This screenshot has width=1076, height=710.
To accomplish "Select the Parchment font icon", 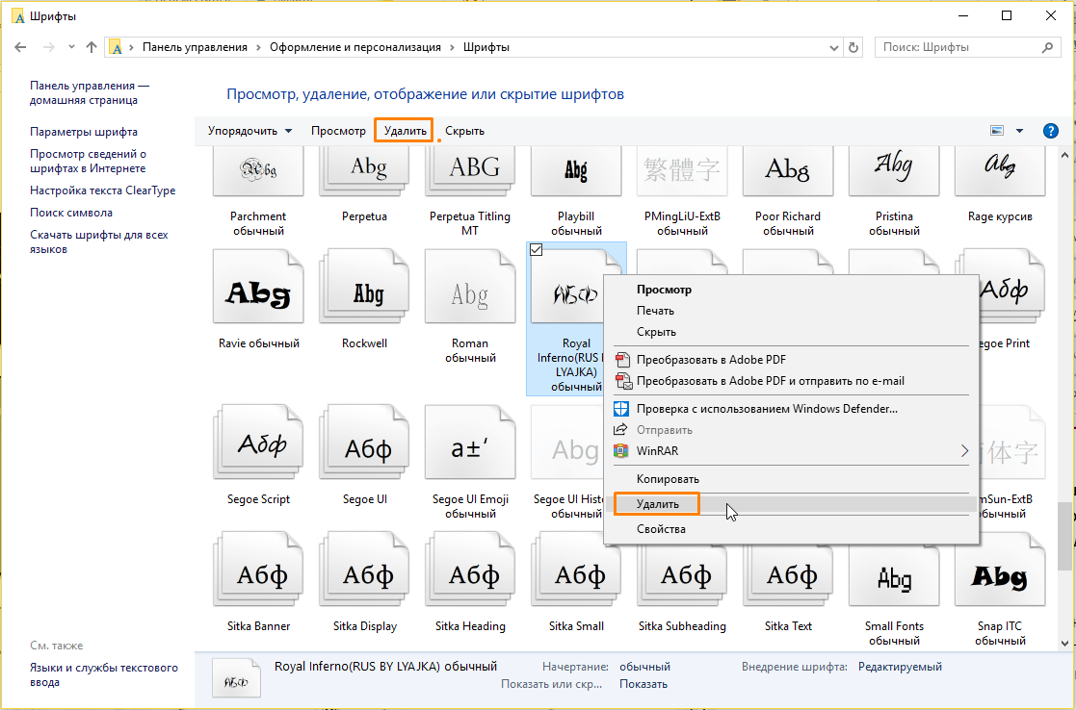I will point(259,172).
